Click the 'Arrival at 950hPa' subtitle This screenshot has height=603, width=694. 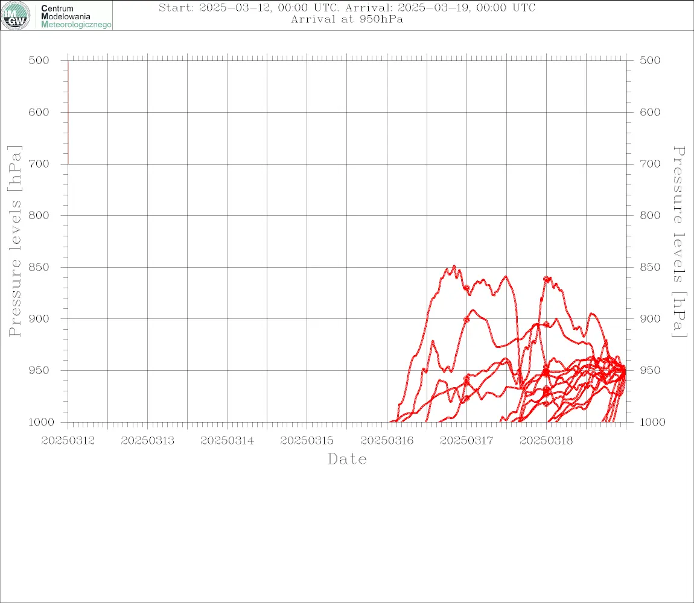(347, 19)
